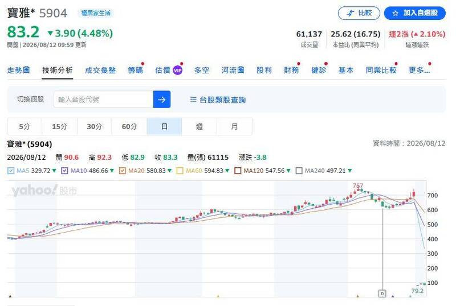This screenshot has height=306, width=456.
Task: Open the 同業比較 tab
Action: pyautogui.click(x=381, y=71)
